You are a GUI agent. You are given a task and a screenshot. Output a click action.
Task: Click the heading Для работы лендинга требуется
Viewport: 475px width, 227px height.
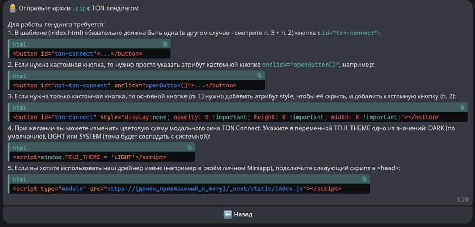tap(56, 24)
